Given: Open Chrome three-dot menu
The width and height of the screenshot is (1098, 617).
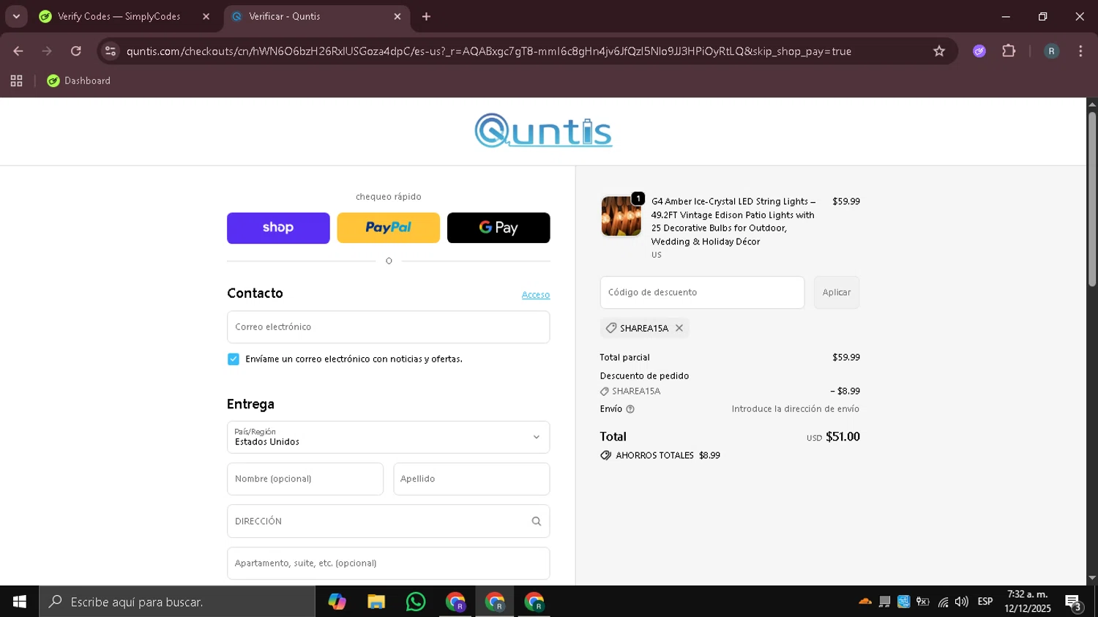Looking at the screenshot, I should (1080, 51).
